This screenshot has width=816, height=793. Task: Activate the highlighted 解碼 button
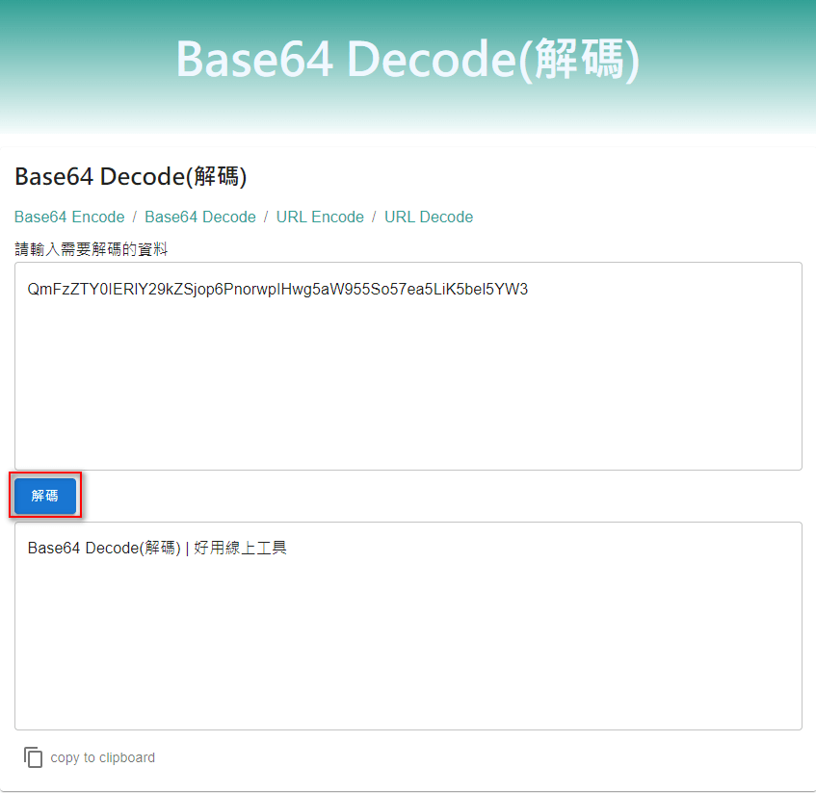(x=43, y=495)
